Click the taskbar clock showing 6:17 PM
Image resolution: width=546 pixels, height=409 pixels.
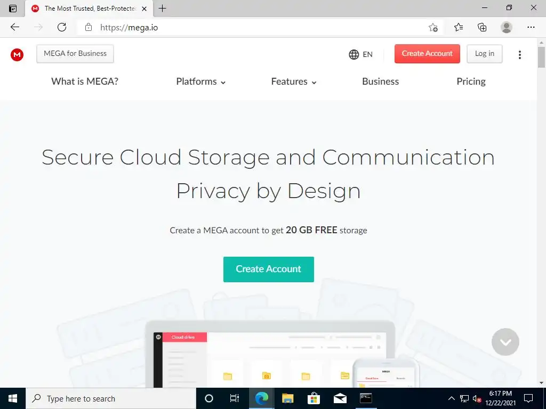click(500, 398)
